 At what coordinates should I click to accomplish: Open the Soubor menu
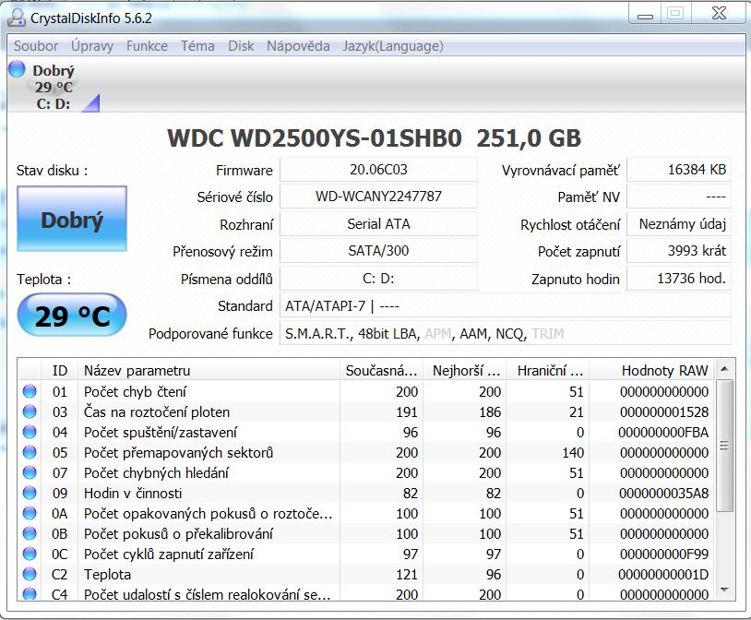[36, 46]
